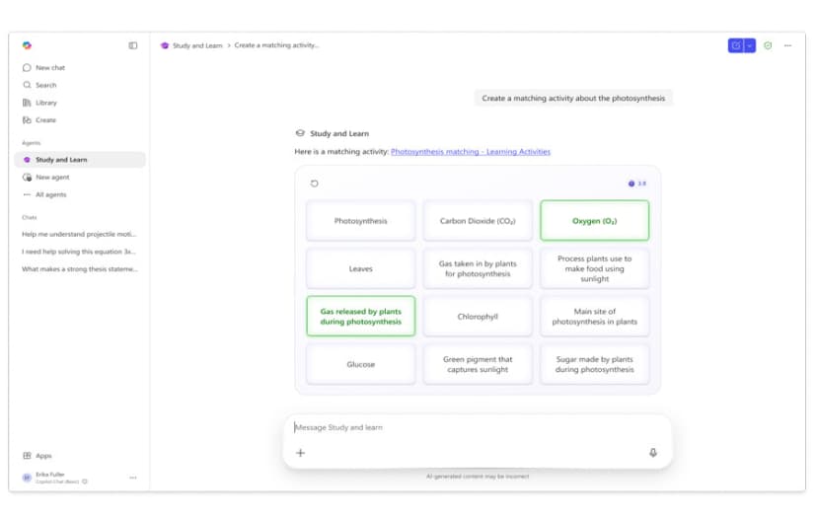817x517 pixels.
Task: Click the microphone voice input icon
Action: tap(653, 452)
